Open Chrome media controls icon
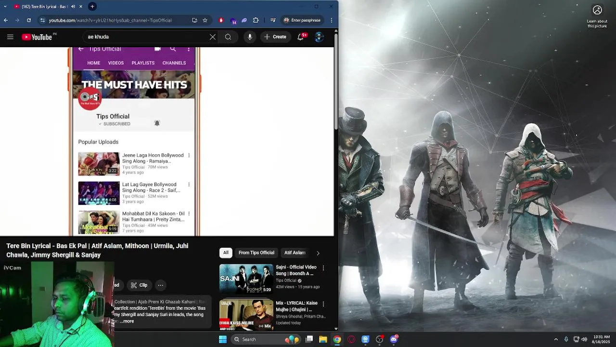This screenshot has height=347, width=616. pyautogui.click(x=273, y=20)
